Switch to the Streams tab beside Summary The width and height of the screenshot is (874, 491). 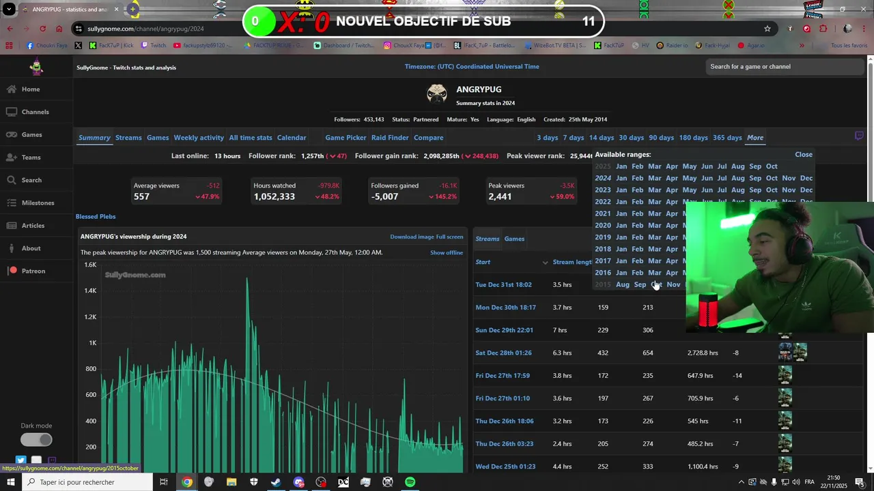pos(128,138)
